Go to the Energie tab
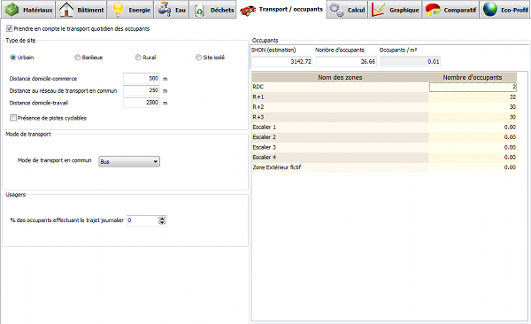 131,10
